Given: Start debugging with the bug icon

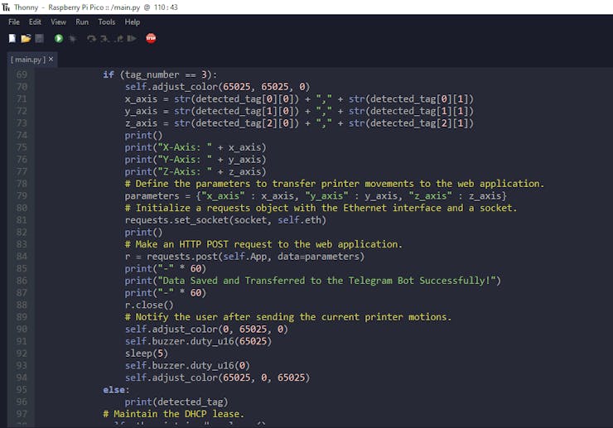Looking at the screenshot, I should (72, 38).
